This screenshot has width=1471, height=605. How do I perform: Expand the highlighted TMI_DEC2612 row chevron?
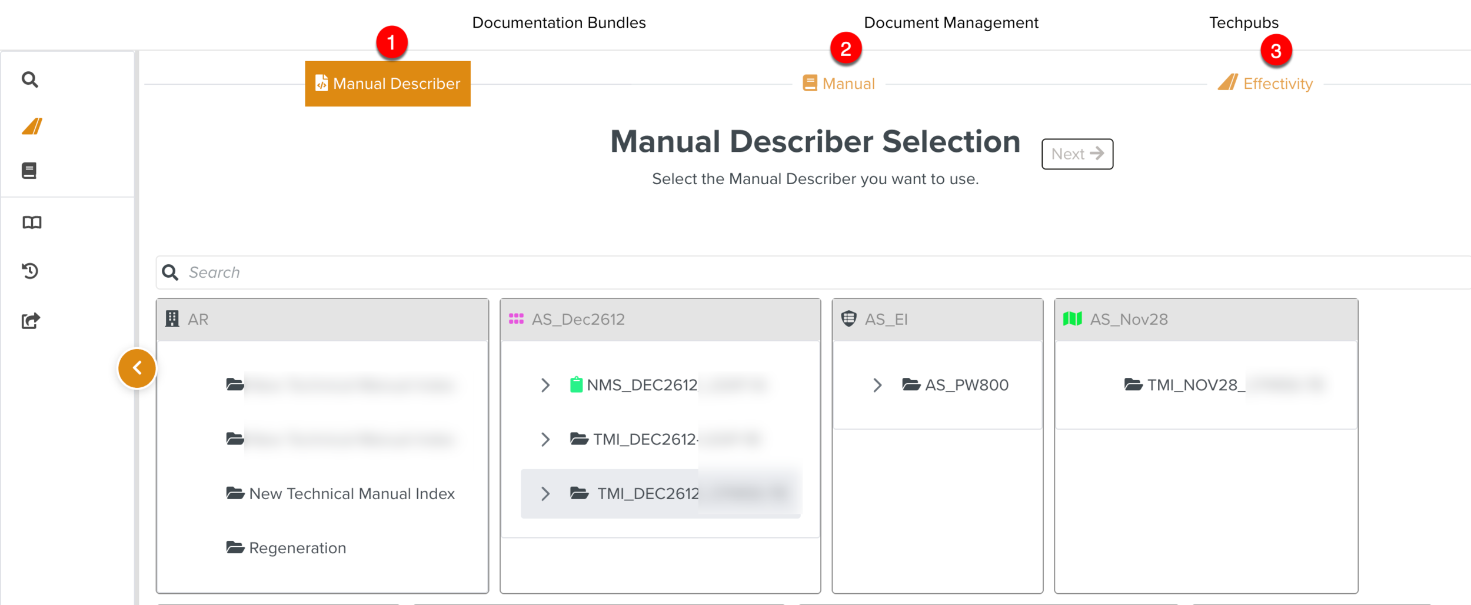tap(545, 494)
